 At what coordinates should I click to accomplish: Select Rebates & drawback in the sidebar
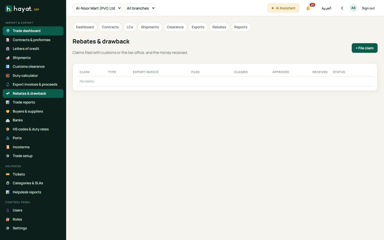tap(33, 94)
